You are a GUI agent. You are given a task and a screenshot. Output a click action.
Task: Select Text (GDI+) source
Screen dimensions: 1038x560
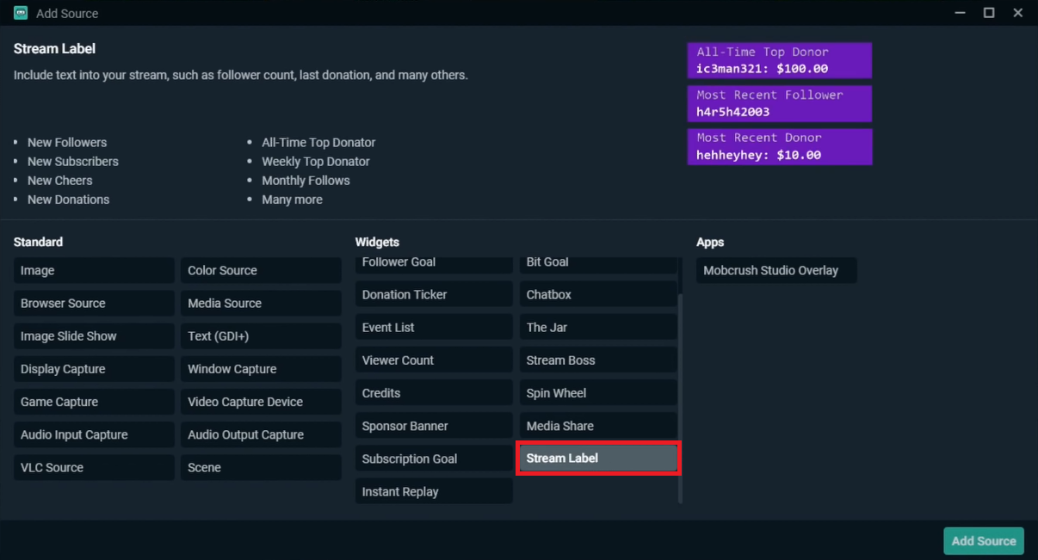261,335
